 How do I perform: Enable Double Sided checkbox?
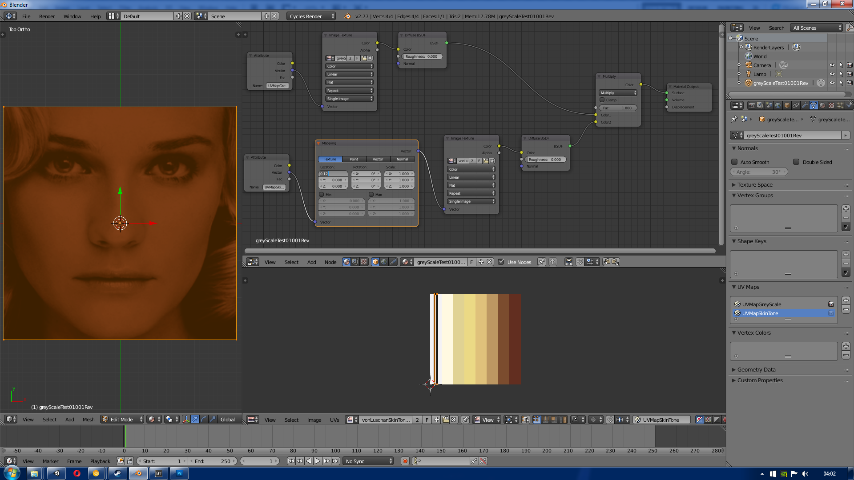click(796, 162)
